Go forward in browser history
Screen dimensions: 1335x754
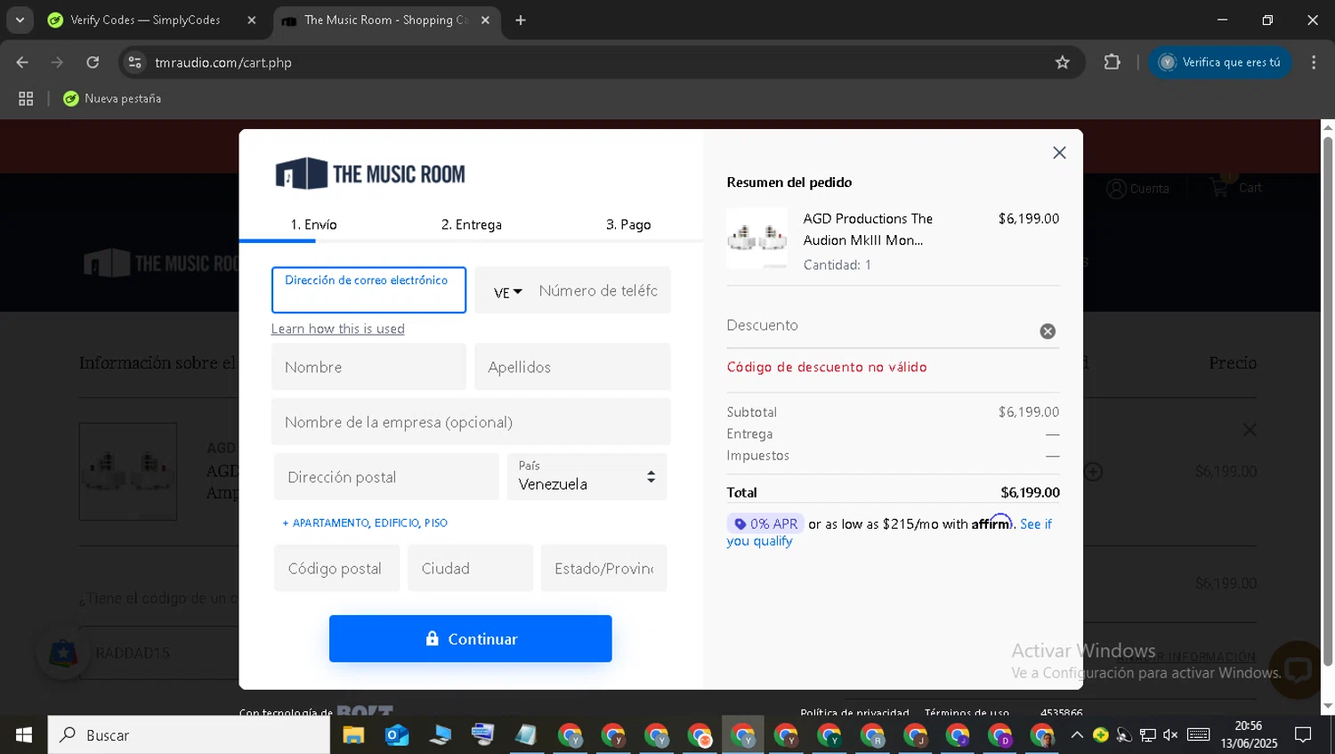click(57, 62)
